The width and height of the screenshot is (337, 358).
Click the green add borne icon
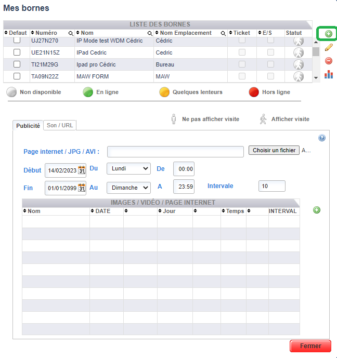coord(328,34)
